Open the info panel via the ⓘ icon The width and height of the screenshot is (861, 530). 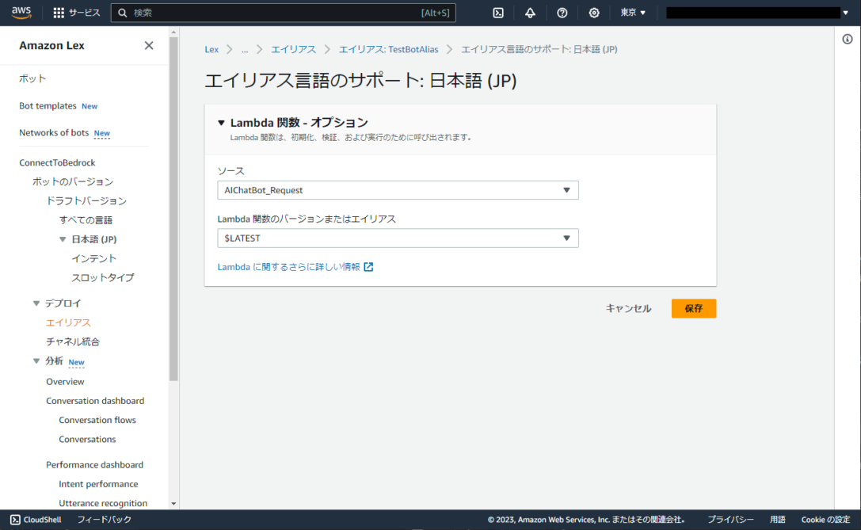848,38
